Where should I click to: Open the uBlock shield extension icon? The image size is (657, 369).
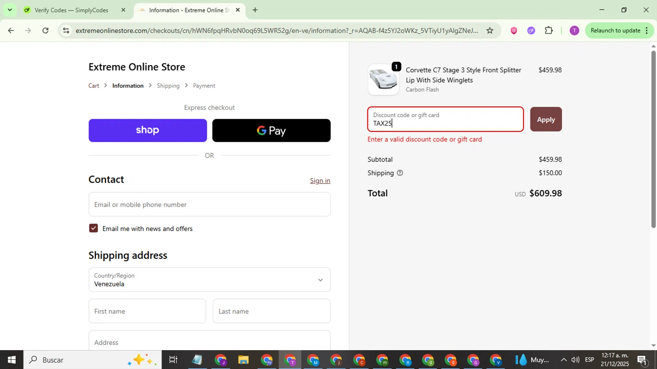[514, 30]
